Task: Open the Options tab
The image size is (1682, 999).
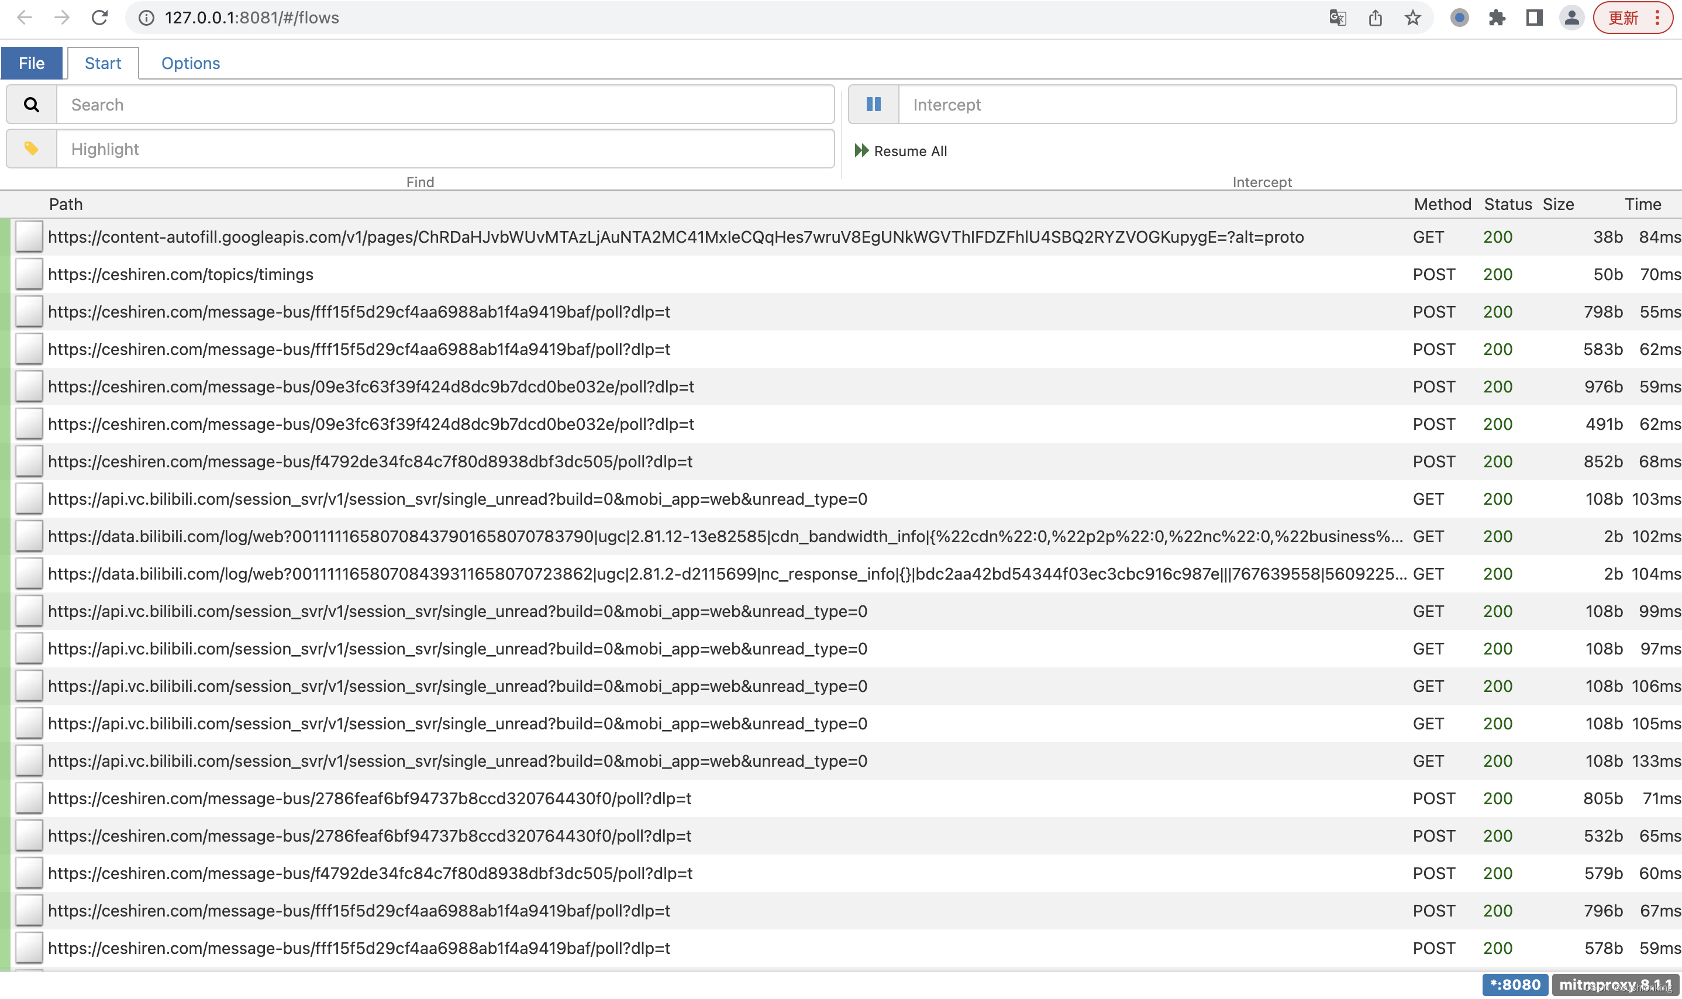Action: click(x=191, y=63)
